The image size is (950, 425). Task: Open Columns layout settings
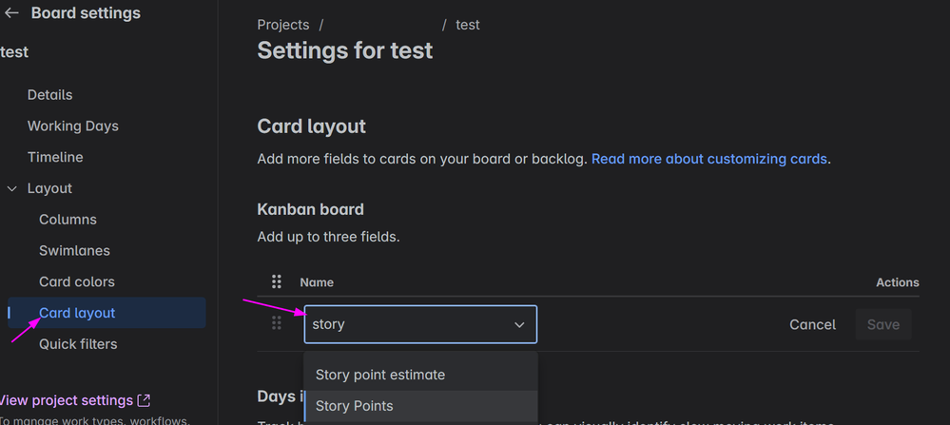pyautogui.click(x=68, y=220)
